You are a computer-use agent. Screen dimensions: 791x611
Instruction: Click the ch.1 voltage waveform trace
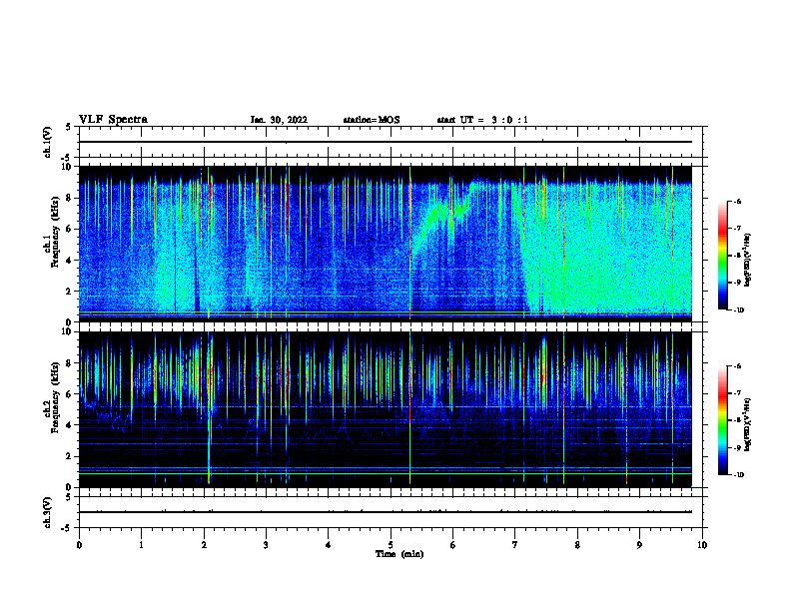click(x=386, y=142)
